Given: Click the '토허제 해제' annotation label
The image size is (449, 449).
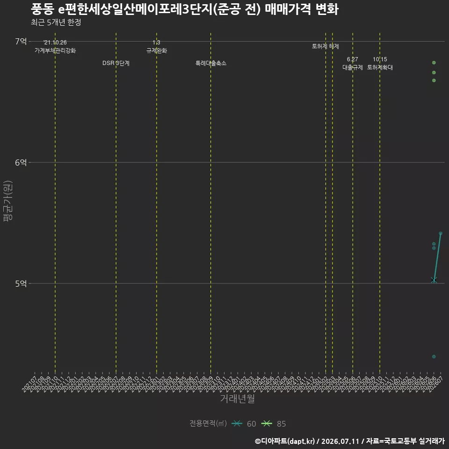Looking at the screenshot, I should (x=326, y=46).
